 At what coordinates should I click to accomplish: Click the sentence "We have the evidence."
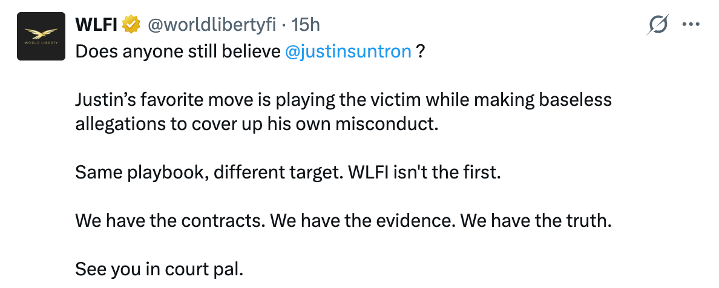[363, 220]
